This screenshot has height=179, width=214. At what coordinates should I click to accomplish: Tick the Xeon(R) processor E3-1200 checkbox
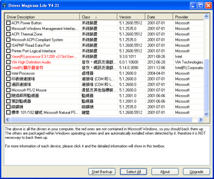[x=8, y=57]
